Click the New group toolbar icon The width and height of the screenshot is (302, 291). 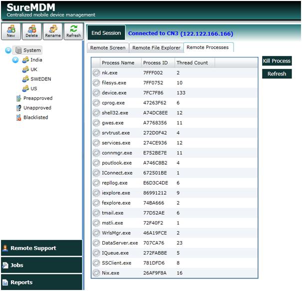11,31
